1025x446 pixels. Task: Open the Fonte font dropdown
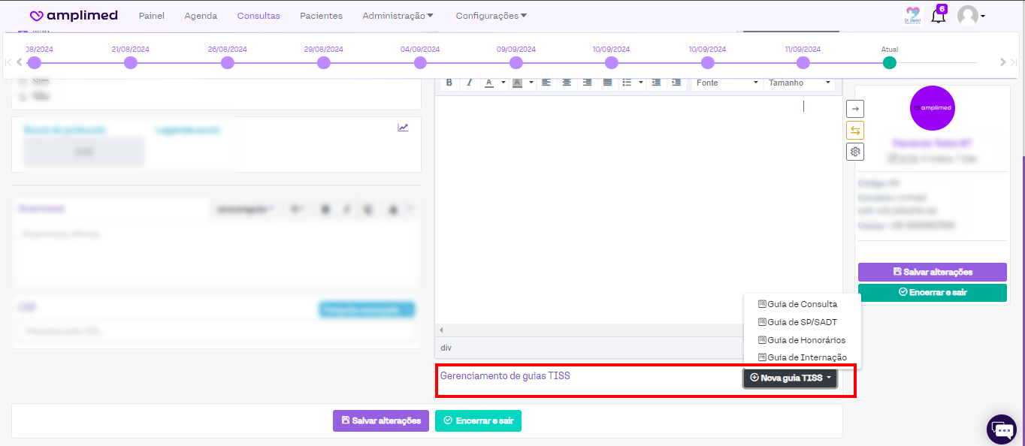coord(726,83)
